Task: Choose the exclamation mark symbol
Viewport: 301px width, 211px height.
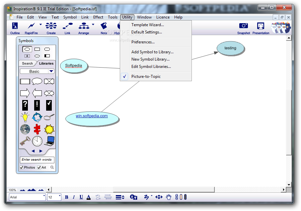Action: pyautogui.click(x=37, y=105)
